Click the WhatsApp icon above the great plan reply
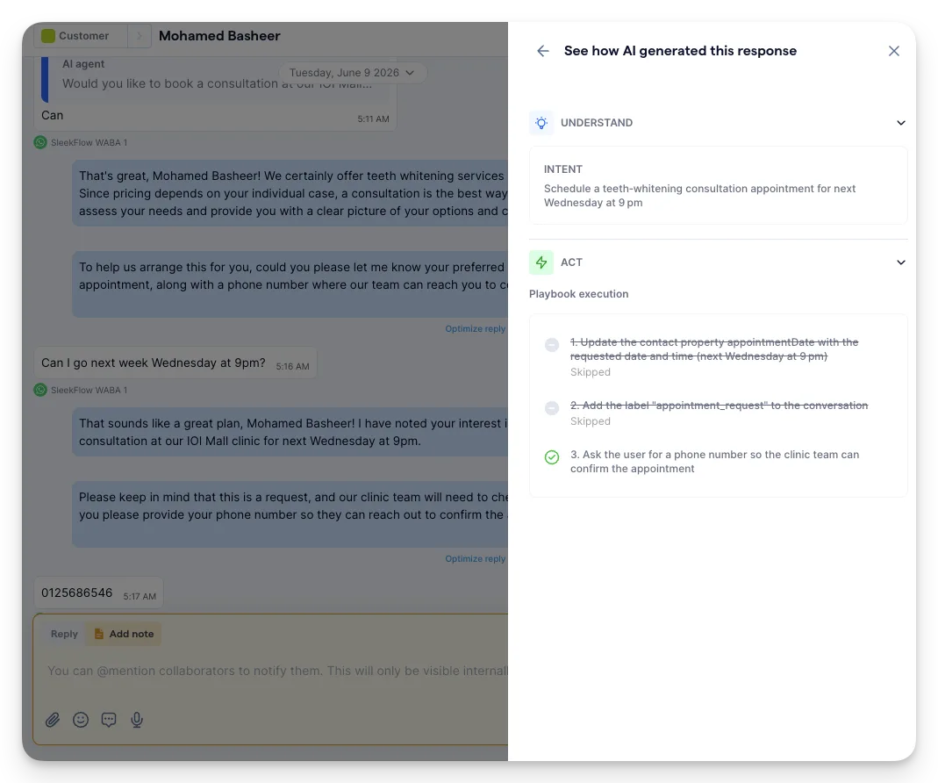This screenshot has height=783, width=938. click(x=40, y=390)
